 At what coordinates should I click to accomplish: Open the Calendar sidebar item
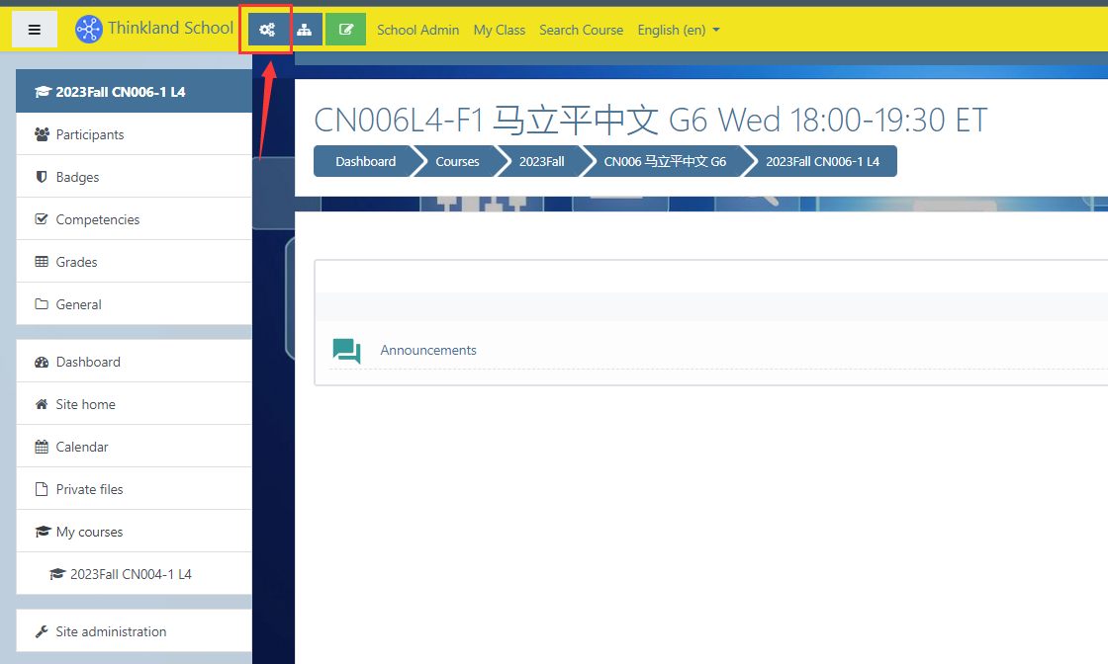82,447
